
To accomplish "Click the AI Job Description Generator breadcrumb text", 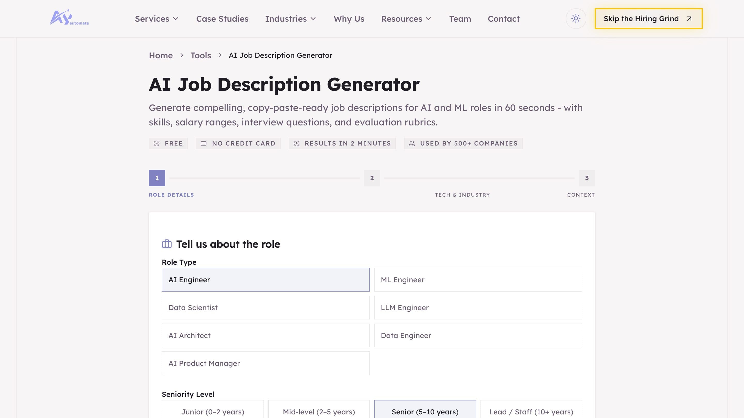I will click(x=280, y=55).
